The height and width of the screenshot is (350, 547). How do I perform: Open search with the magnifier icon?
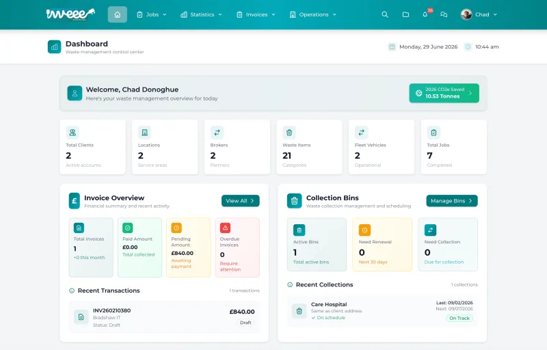(x=385, y=14)
